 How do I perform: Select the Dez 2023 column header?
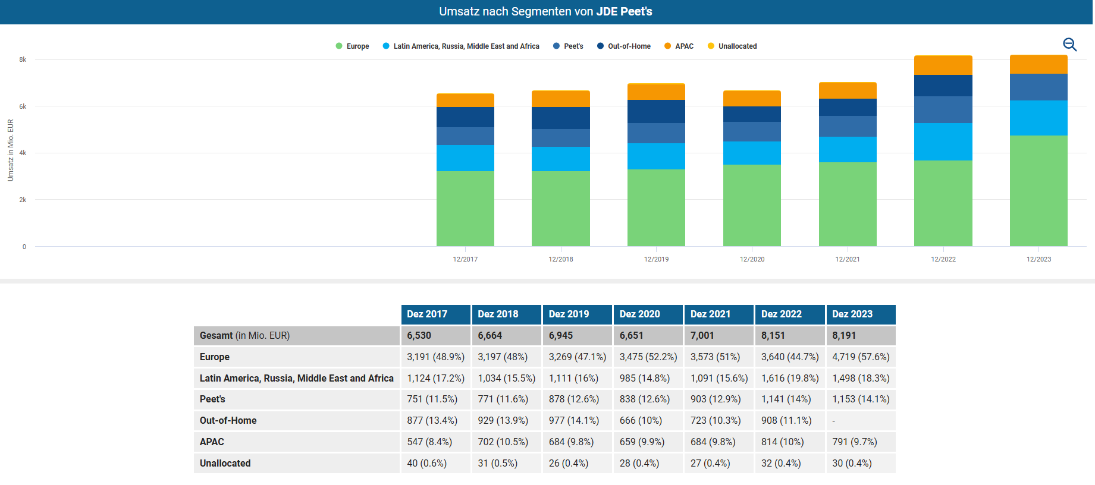[x=861, y=314]
